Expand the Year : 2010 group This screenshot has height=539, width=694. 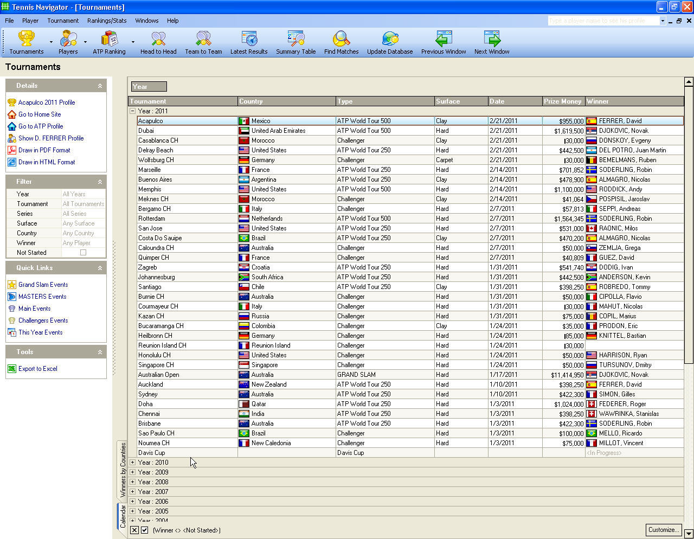132,463
